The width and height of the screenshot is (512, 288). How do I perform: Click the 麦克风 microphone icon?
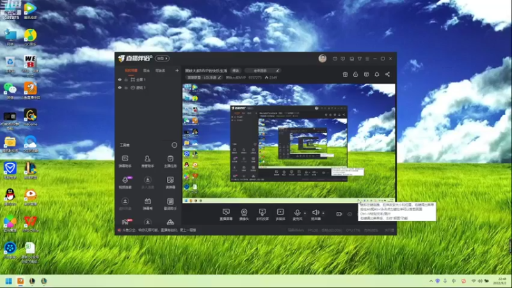(x=297, y=214)
